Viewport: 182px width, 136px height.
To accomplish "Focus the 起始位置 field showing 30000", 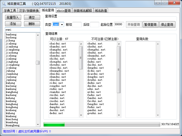I will pos(119,24).
